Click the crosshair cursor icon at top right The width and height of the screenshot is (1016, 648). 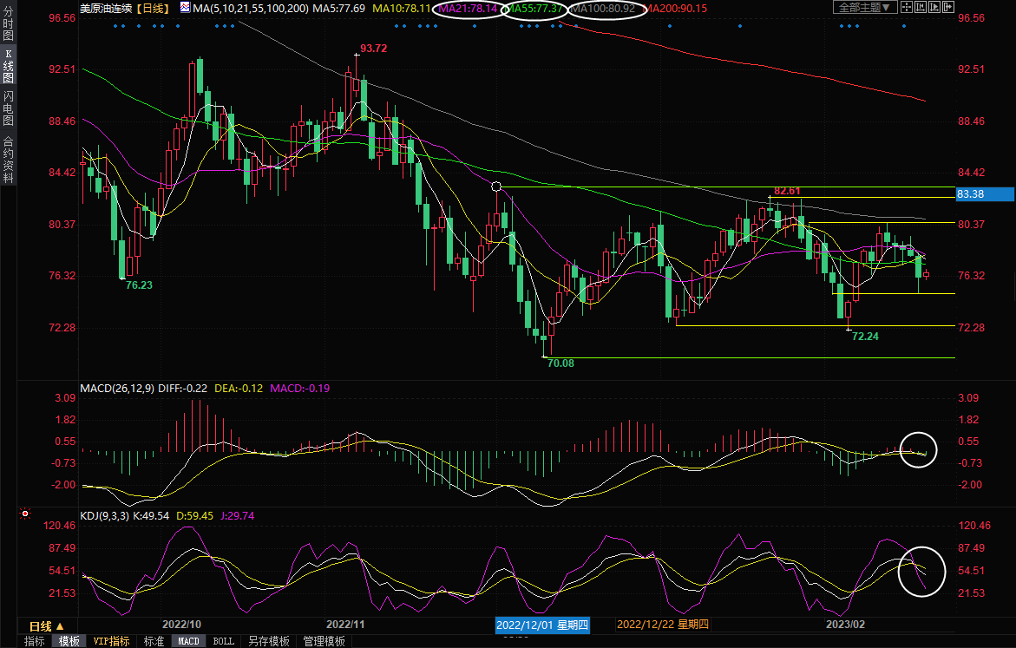(907, 7)
